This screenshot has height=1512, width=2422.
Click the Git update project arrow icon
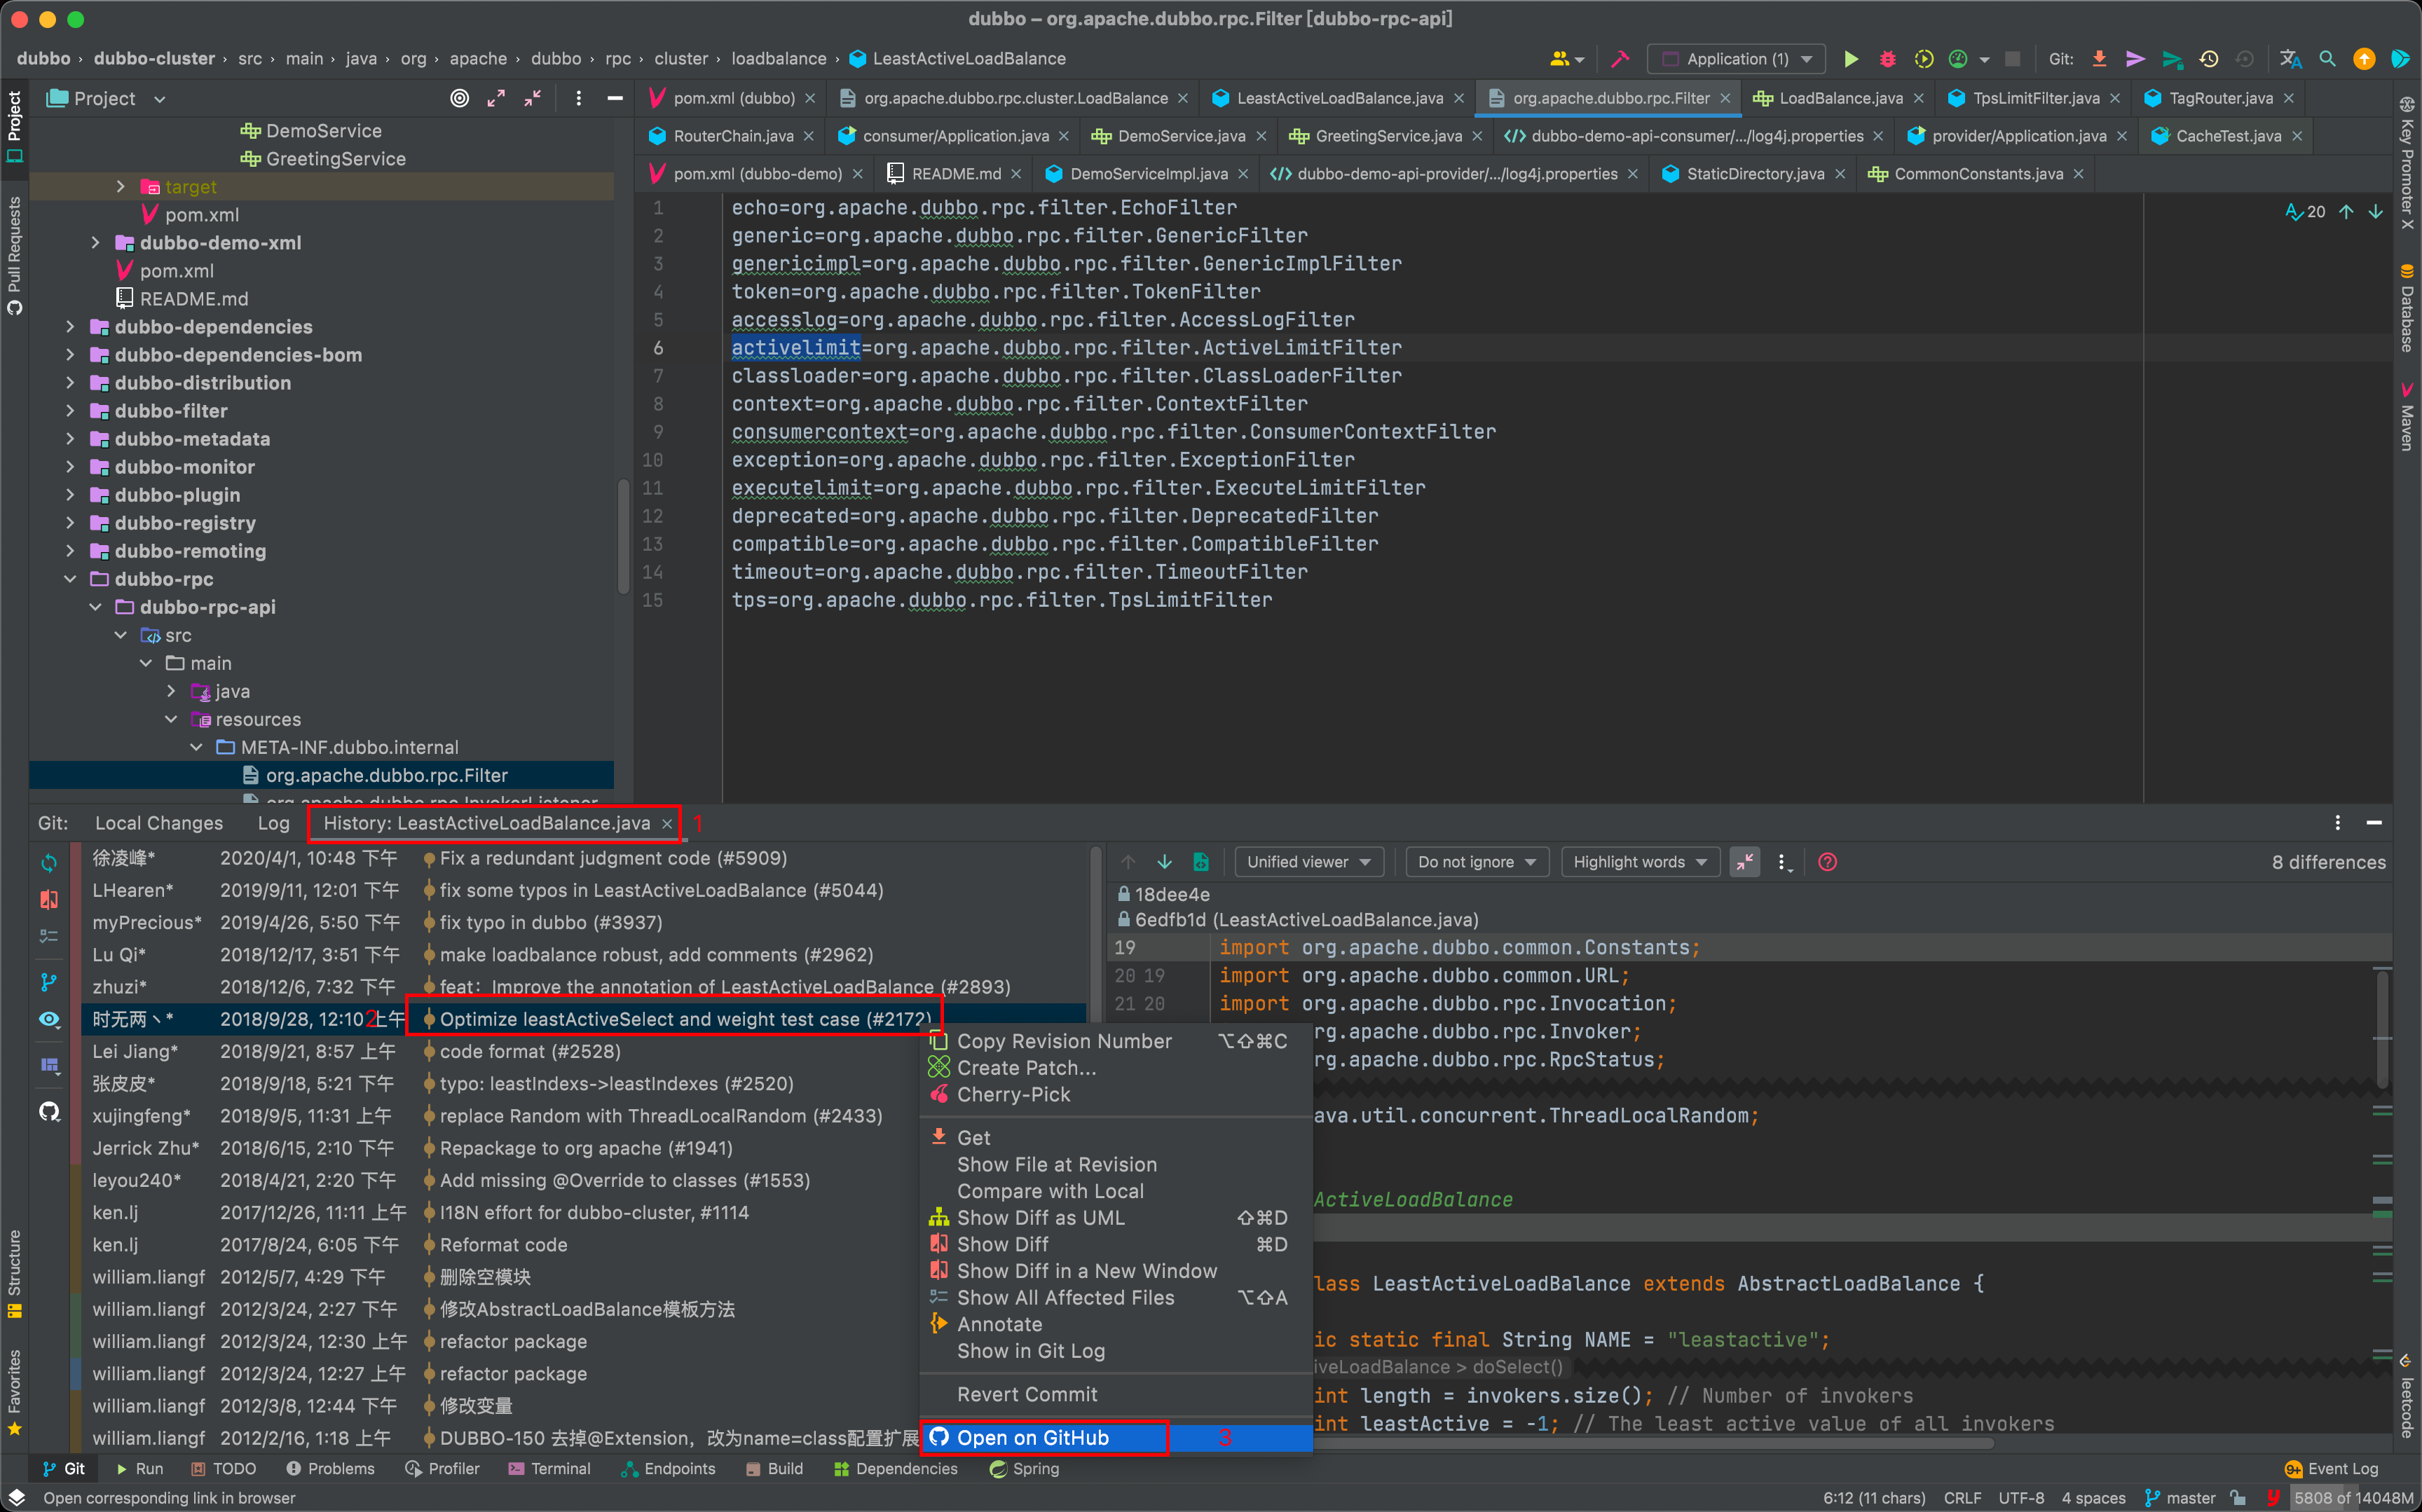[x=2100, y=59]
